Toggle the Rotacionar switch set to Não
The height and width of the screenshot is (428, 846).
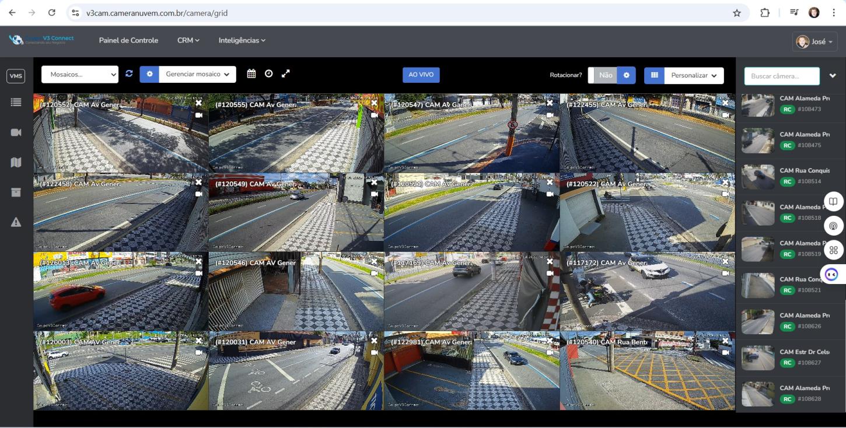[602, 75]
